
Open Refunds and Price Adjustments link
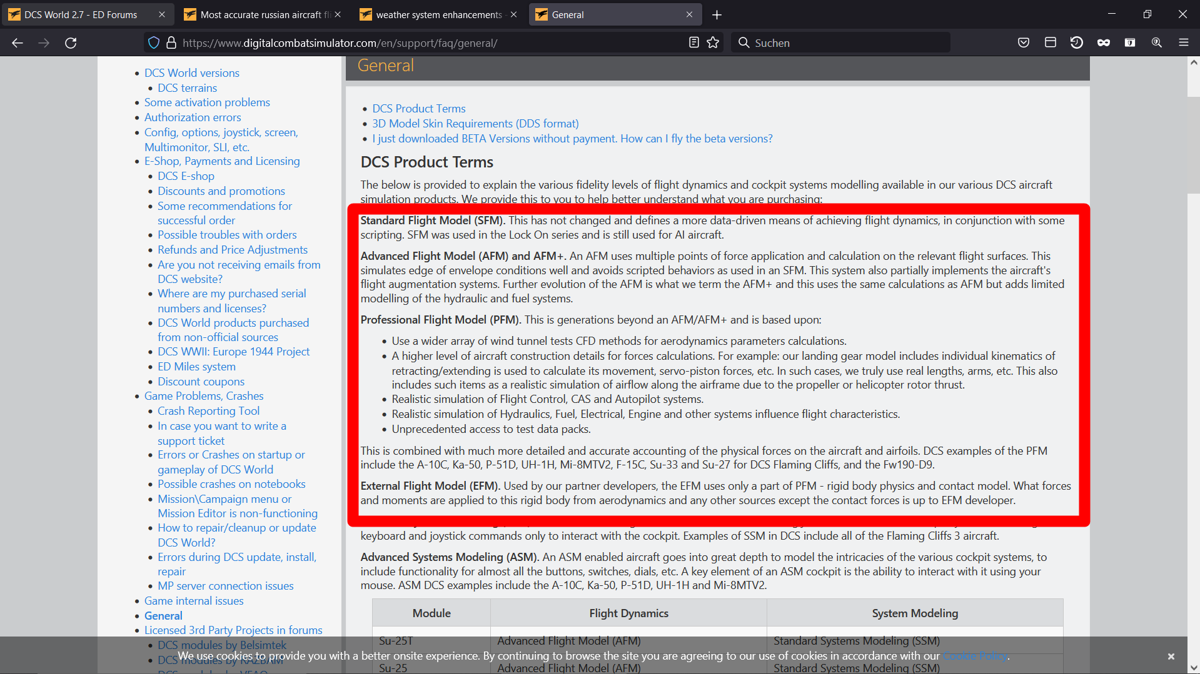[233, 250]
